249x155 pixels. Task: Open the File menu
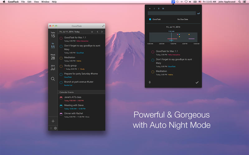(x=23, y=2)
